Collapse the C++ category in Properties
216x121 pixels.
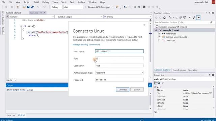tap(155, 87)
